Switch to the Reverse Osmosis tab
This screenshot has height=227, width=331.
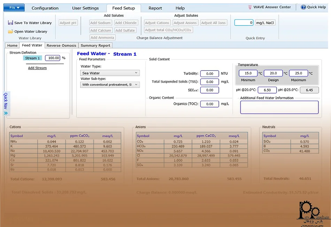click(x=61, y=45)
